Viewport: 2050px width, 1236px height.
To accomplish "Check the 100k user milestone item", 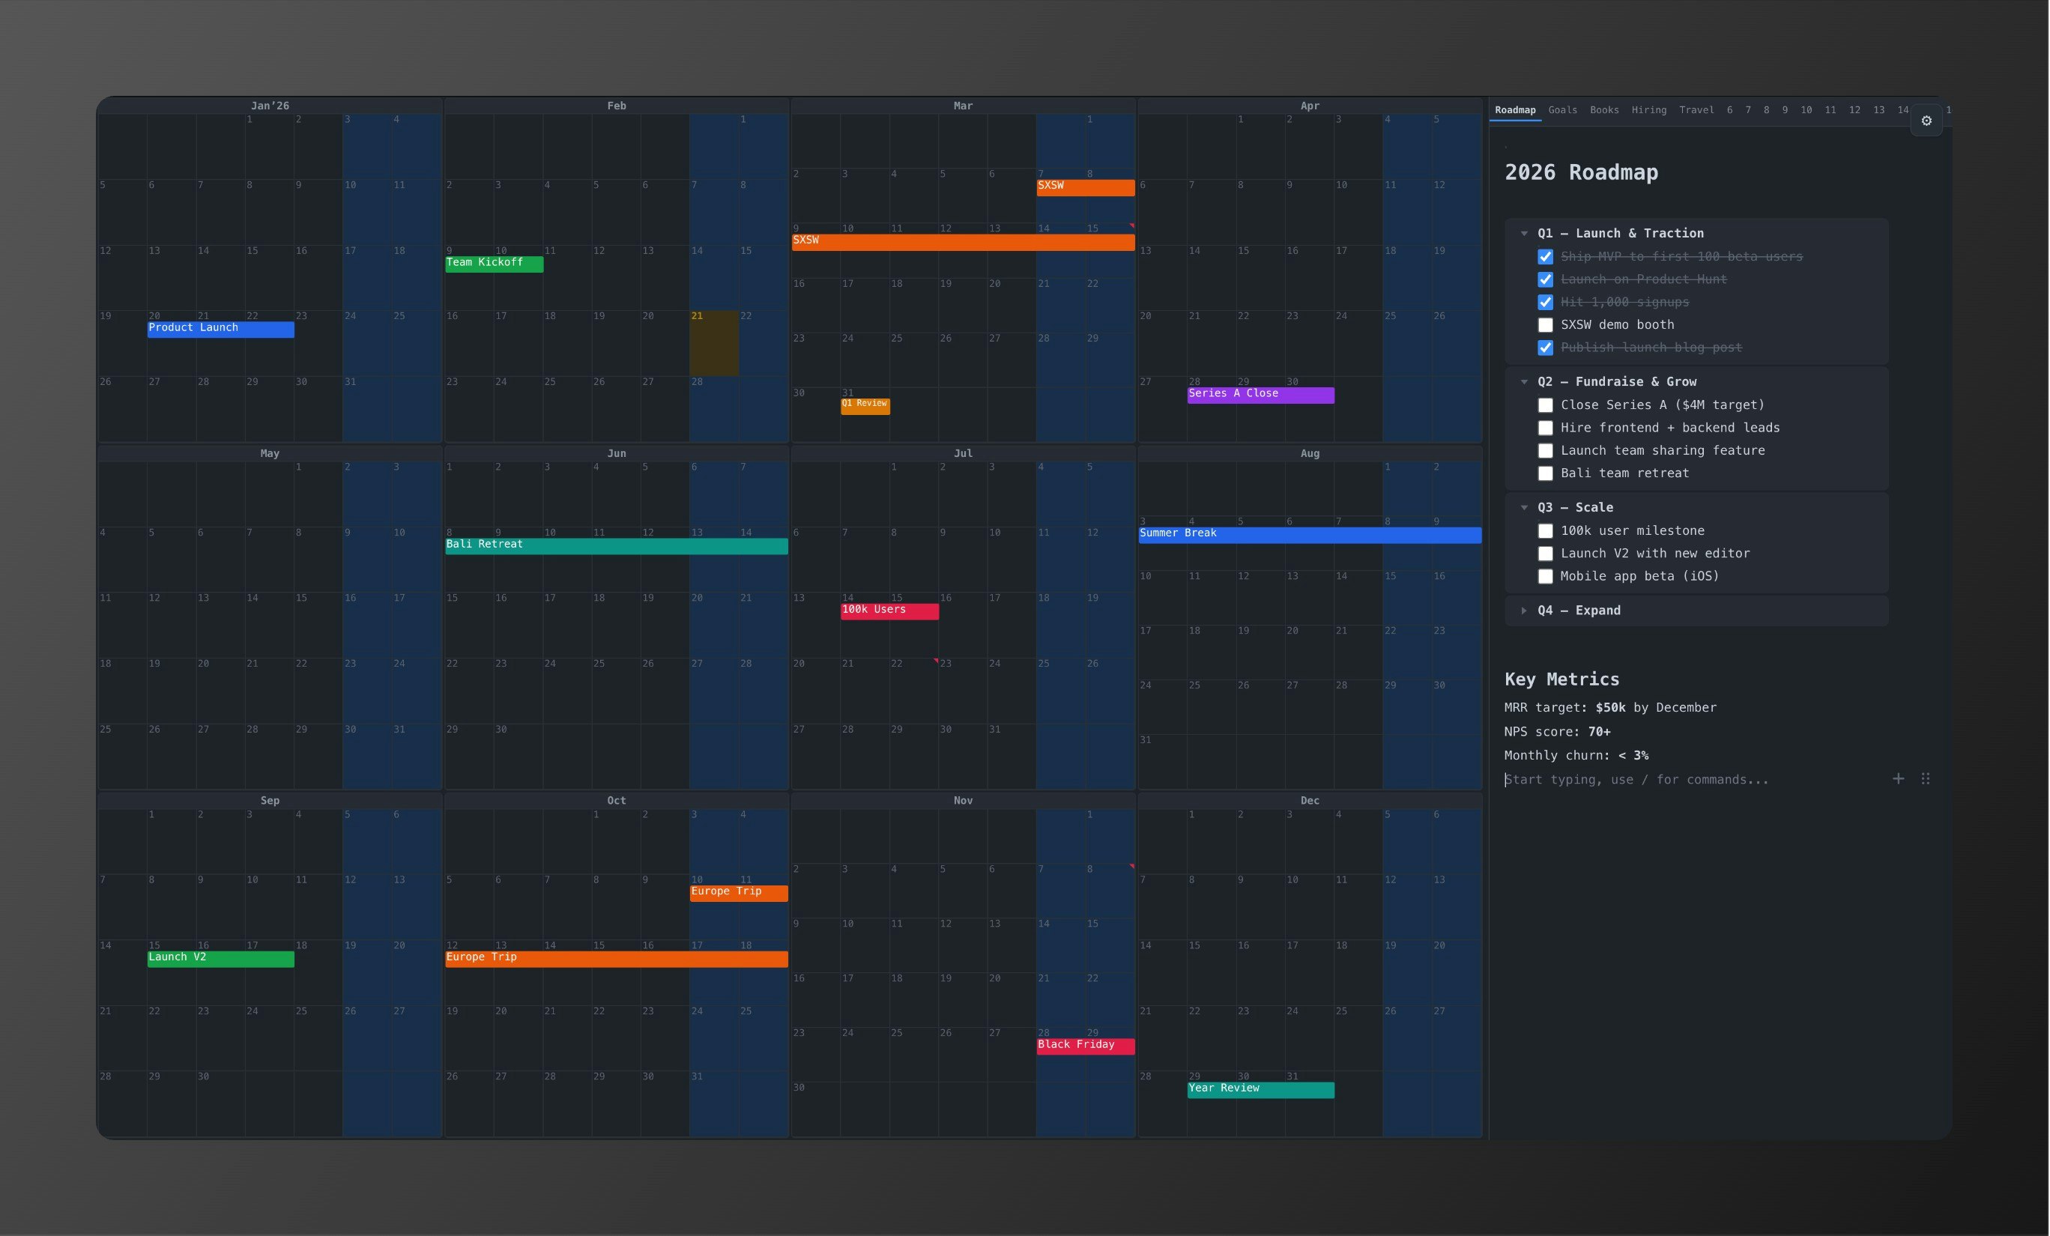I will [1546, 530].
